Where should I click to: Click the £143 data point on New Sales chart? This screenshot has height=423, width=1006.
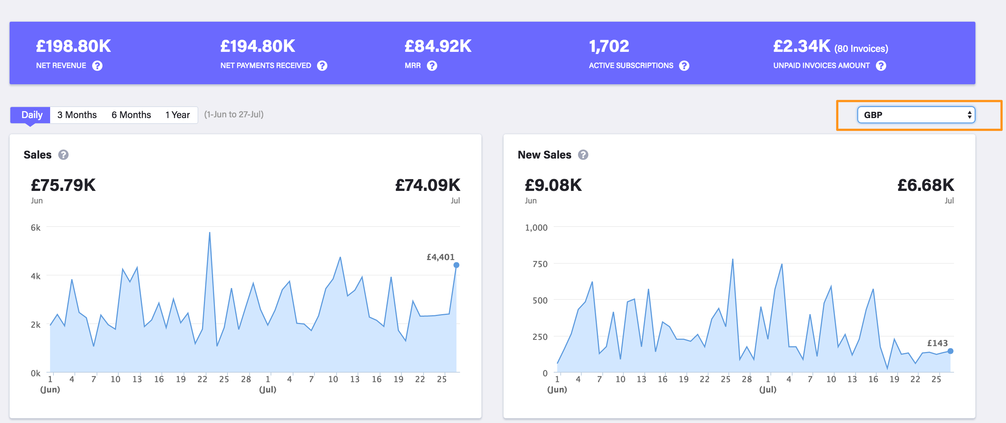(x=950, y=351)
